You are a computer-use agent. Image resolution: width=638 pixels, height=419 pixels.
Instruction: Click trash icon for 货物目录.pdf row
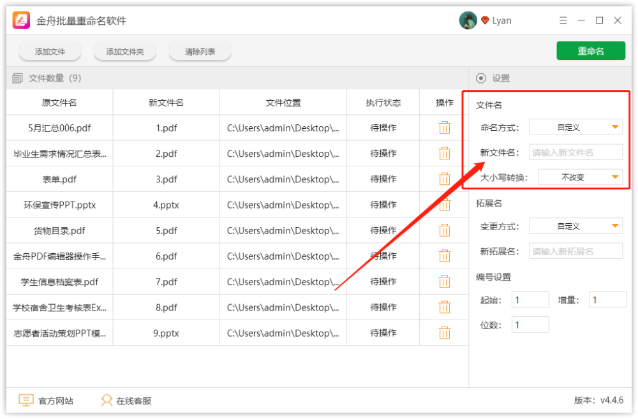[x=445, y=230]
